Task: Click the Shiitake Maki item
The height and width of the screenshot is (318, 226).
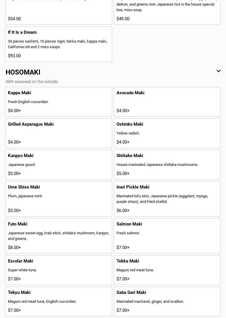Action: [167, 164]
